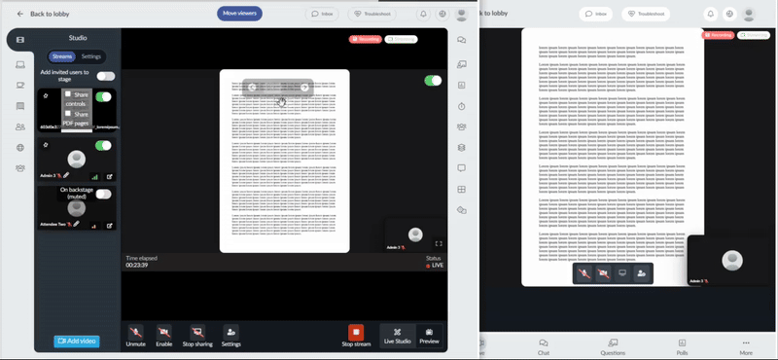Open notifications bell in studio window
This screenshot has height=360, width=778.
424,14
